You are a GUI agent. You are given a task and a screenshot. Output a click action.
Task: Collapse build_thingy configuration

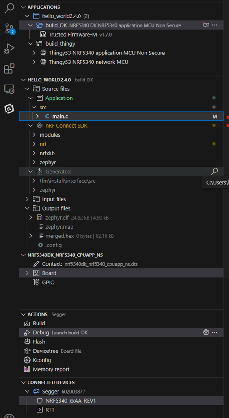tap(30, 44)
